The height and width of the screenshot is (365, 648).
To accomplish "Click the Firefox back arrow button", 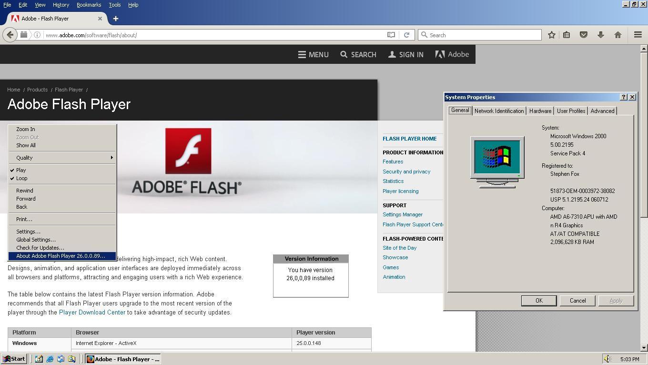I will point(10,35).
